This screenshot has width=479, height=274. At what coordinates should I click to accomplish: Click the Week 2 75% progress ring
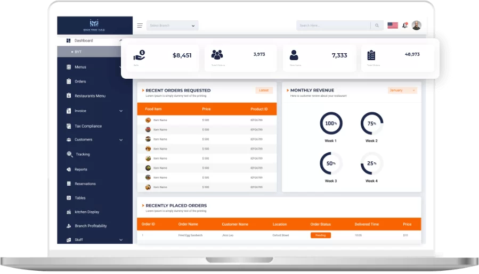[x=371, y=123]
